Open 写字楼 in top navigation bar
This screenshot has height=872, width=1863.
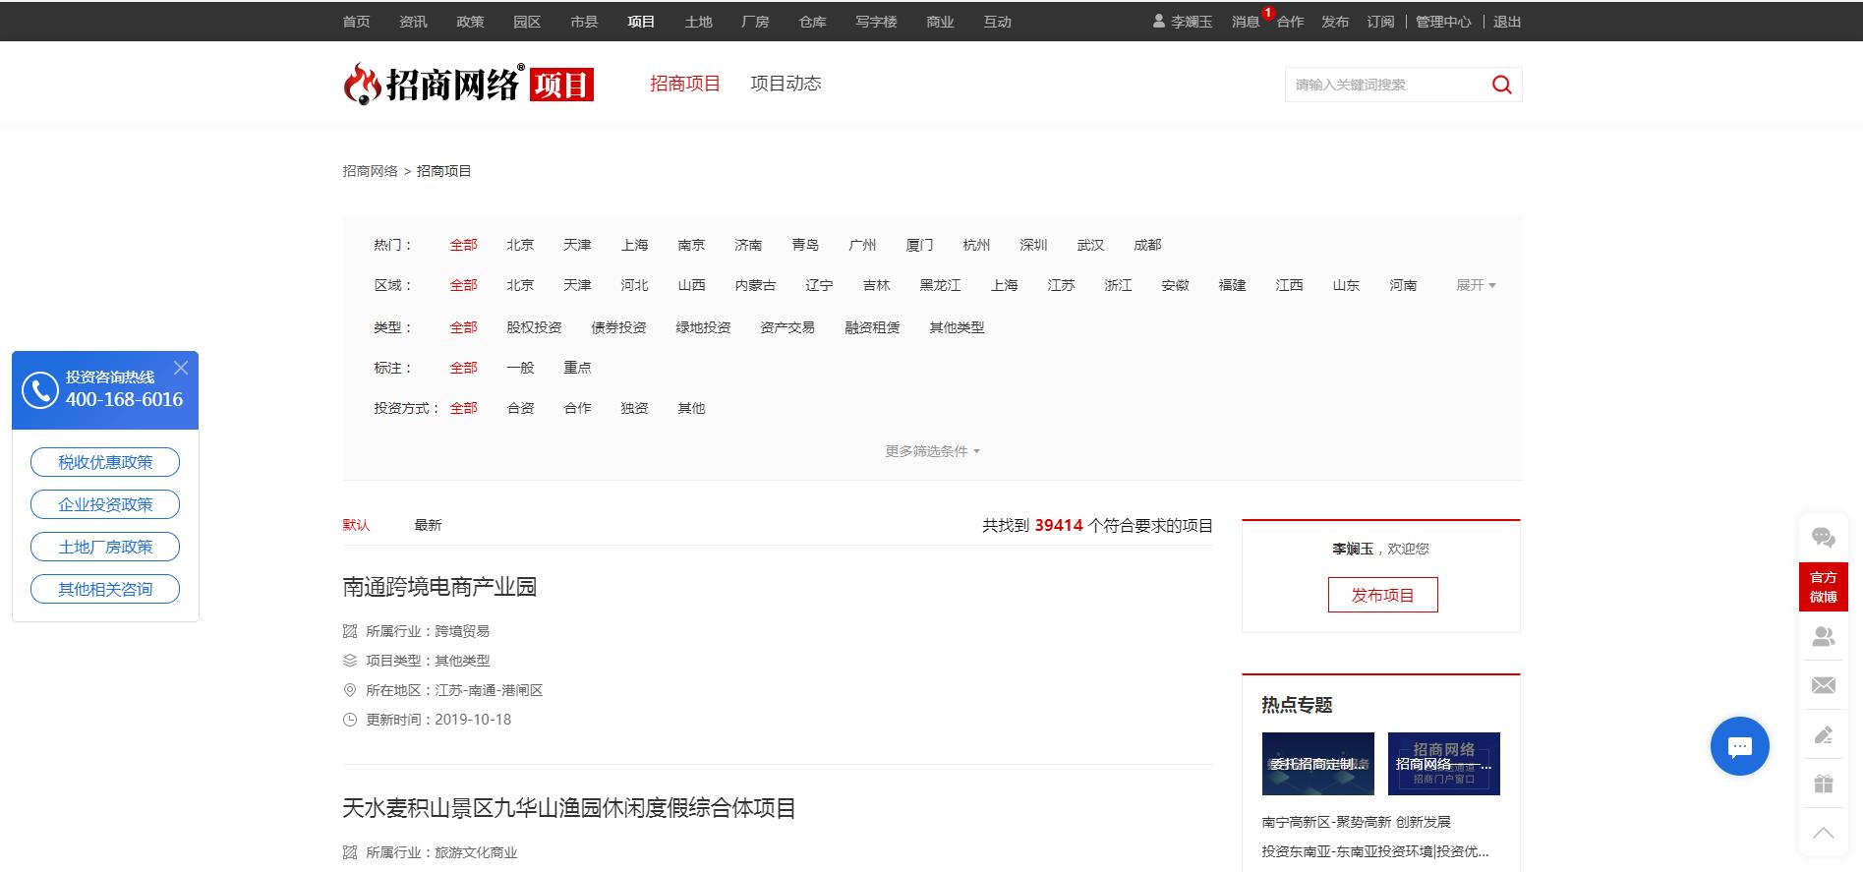click(876, 22)
